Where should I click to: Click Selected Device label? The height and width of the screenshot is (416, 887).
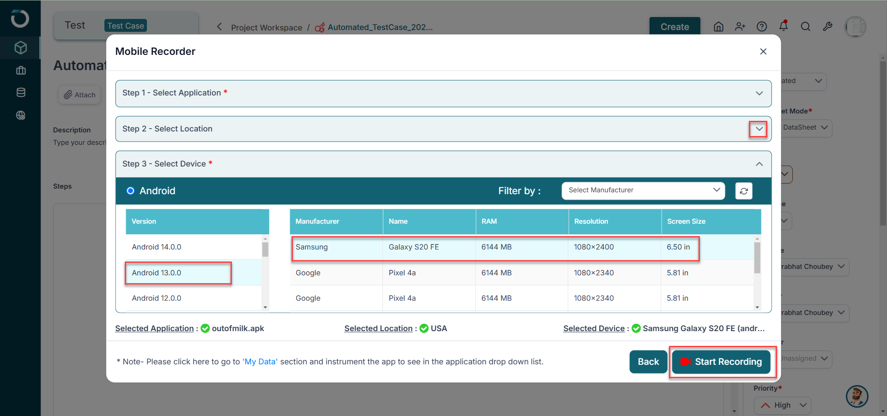[594, 328]
